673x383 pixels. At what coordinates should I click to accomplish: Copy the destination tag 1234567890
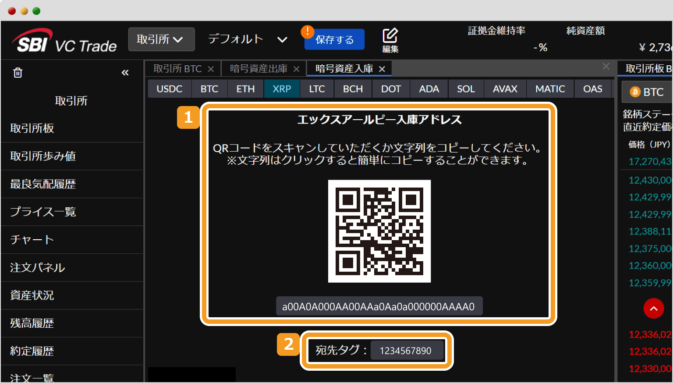click(x=406, y=351)
